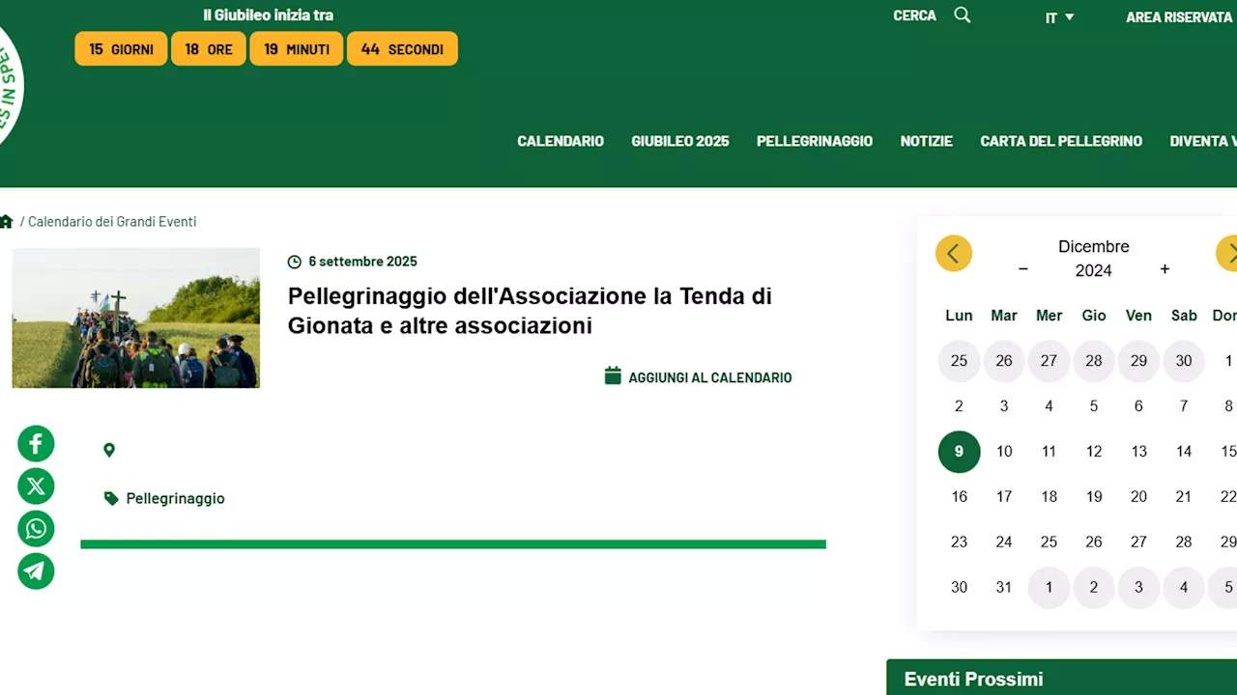The width and height of the screenshot is (1237, 695).
Task: Select November 30 in calendar
Action: tap(1184, 361)
